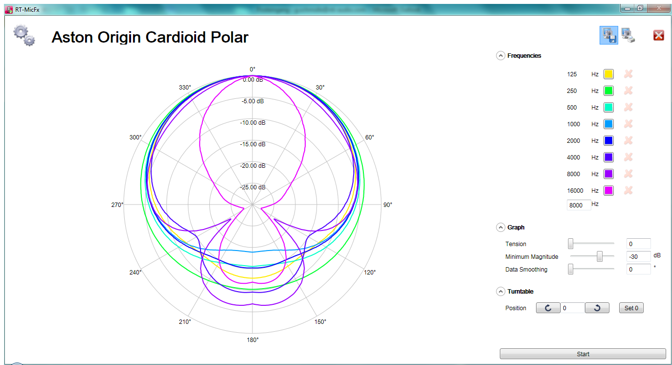
Task: Click the Minimum Magnitude slider handle
Action: click(x=599, y=256)
